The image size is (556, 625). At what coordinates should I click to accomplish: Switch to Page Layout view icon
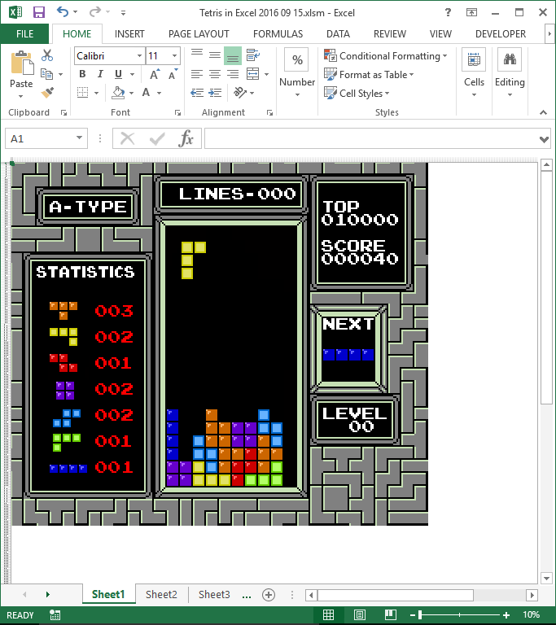click(x=359, y=614)
